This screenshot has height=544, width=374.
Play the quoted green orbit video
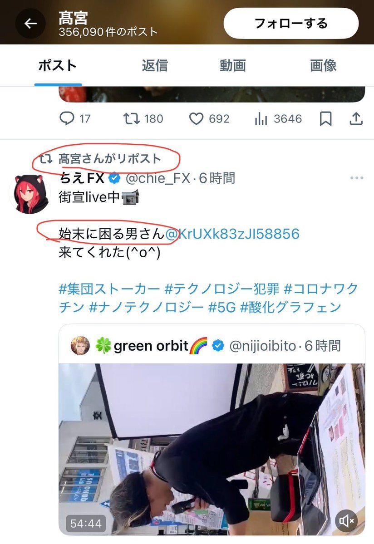click(x=212, y=449)
